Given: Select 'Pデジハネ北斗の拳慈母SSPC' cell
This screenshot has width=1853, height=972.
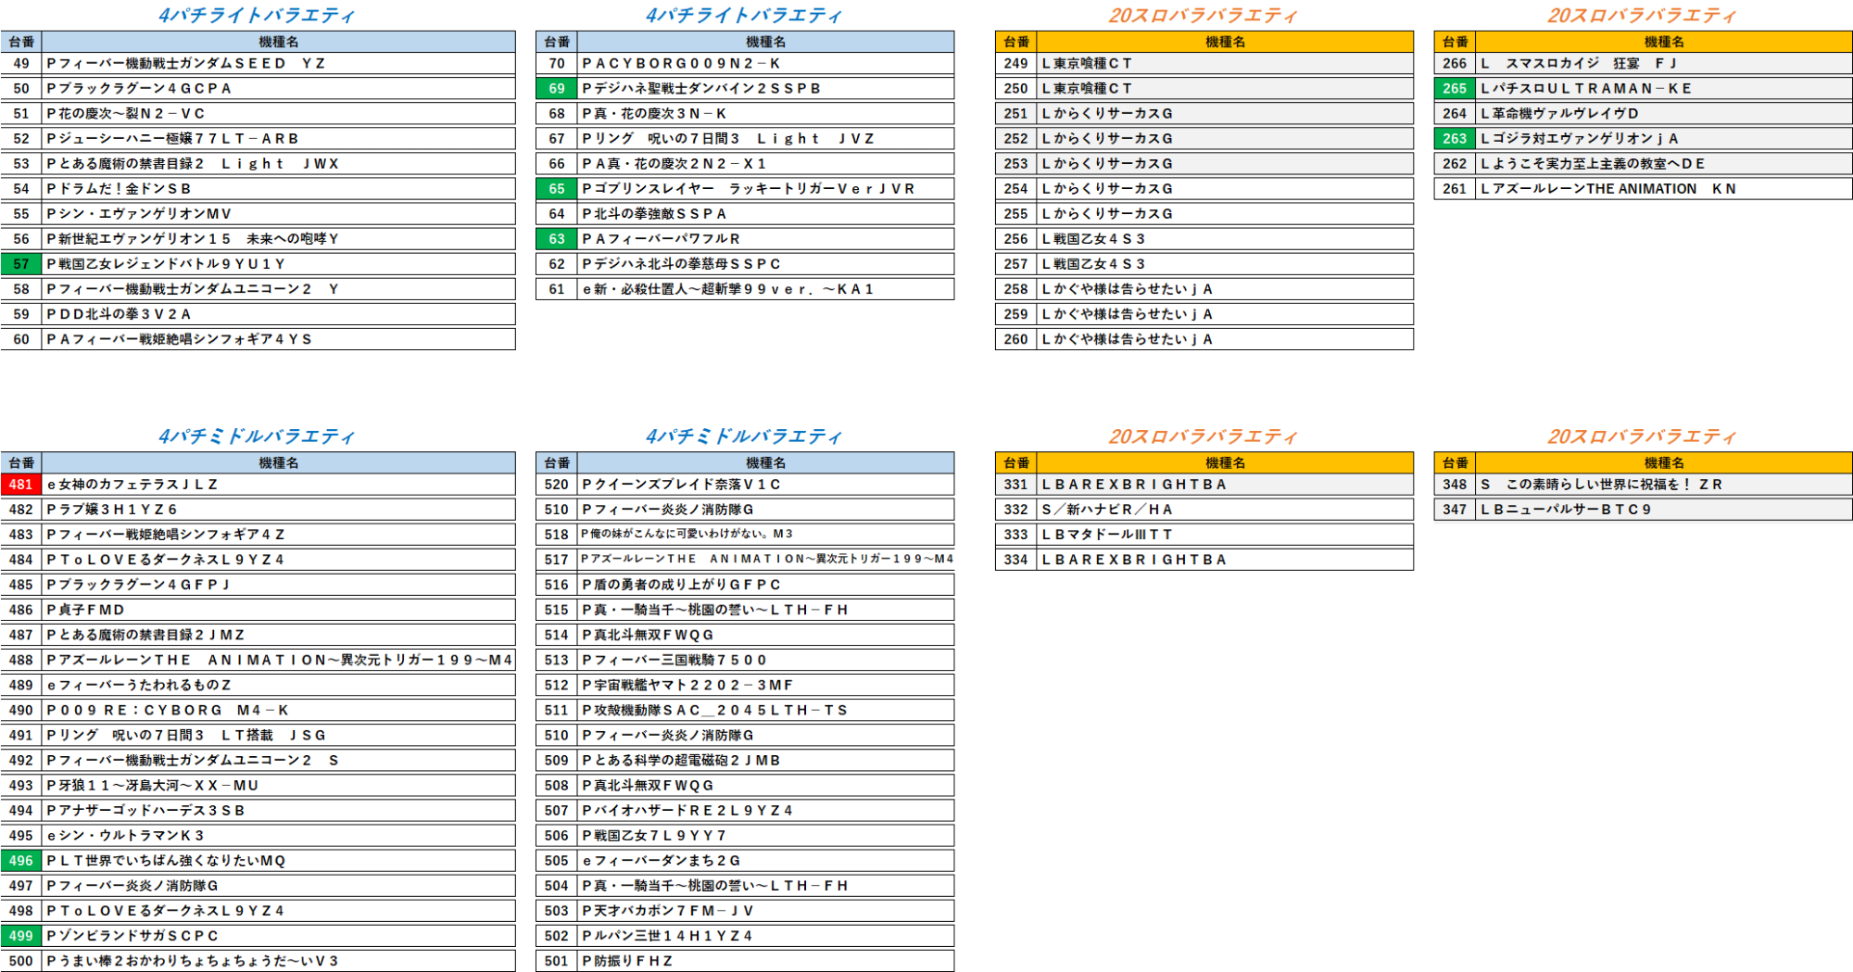Looking at the screenshot, I should point(766,264).
